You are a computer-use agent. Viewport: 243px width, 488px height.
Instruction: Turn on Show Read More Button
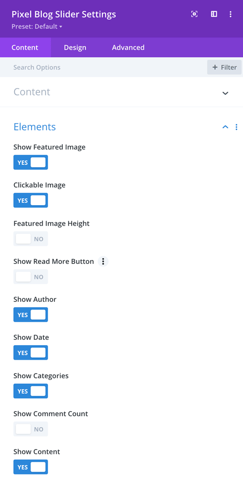pos(31,277)
